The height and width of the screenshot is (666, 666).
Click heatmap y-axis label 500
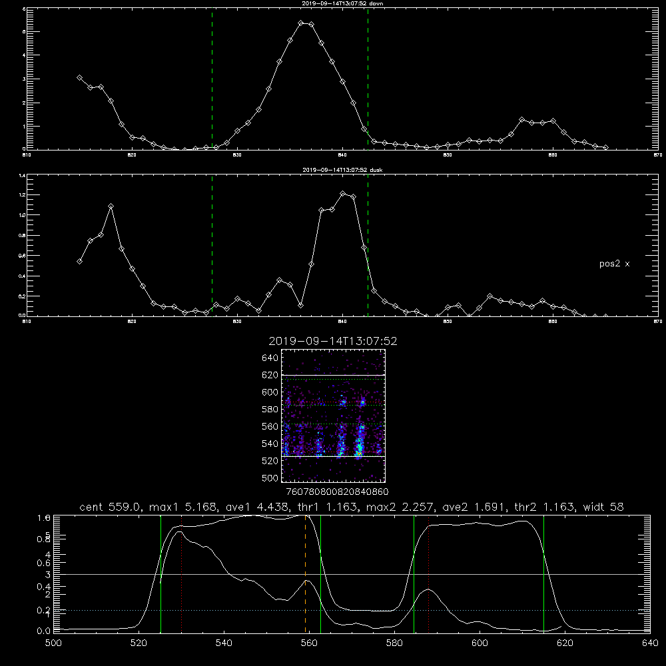pos(270,478)
